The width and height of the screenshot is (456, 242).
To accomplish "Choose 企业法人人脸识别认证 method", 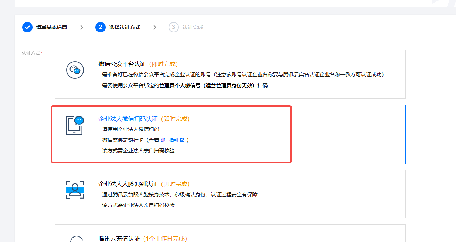I will coord(230,194).
